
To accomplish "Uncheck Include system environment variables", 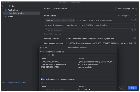I will [42, 79].
